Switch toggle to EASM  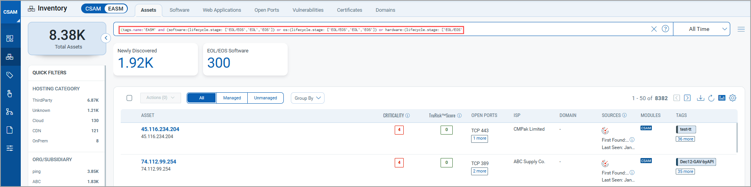coord(116,9)
